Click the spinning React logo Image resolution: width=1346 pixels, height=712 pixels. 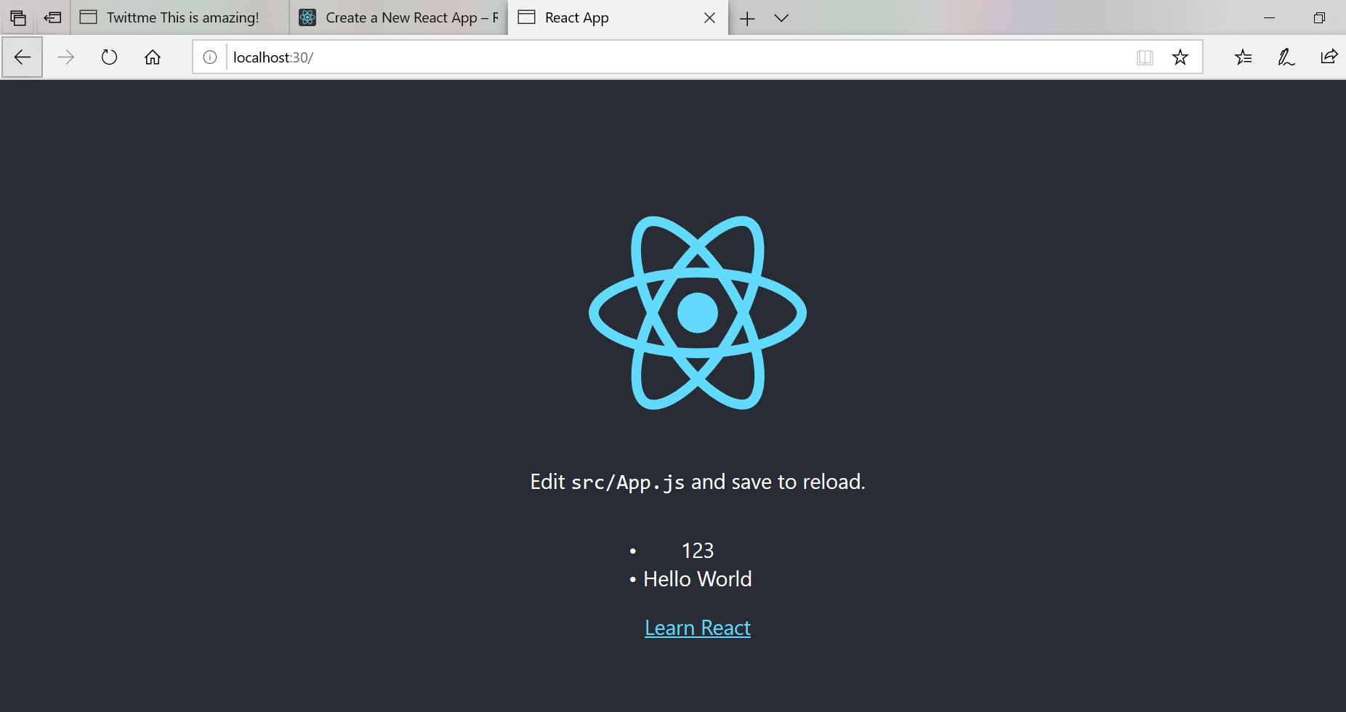[x=698, y=312]
